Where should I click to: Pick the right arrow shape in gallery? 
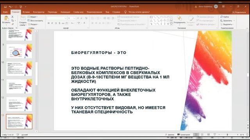click(x=161, y=21)
